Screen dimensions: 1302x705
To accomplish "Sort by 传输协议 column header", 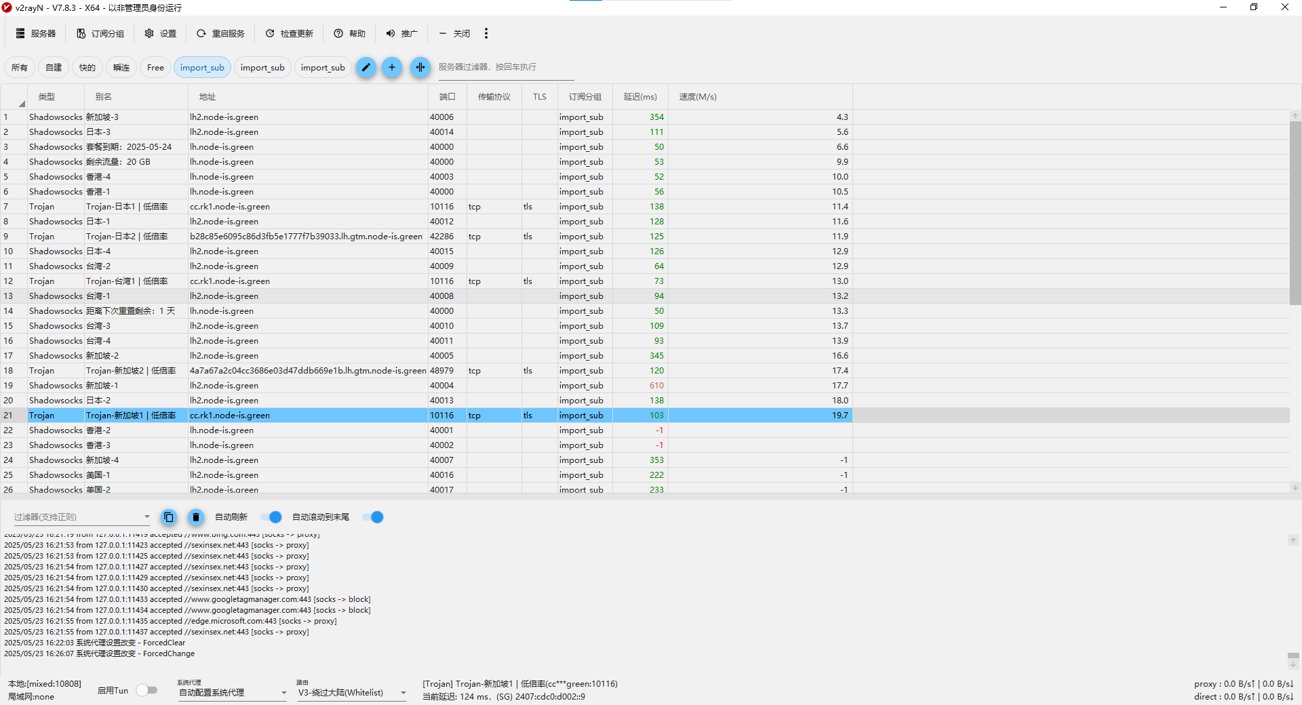I will 494,97.
